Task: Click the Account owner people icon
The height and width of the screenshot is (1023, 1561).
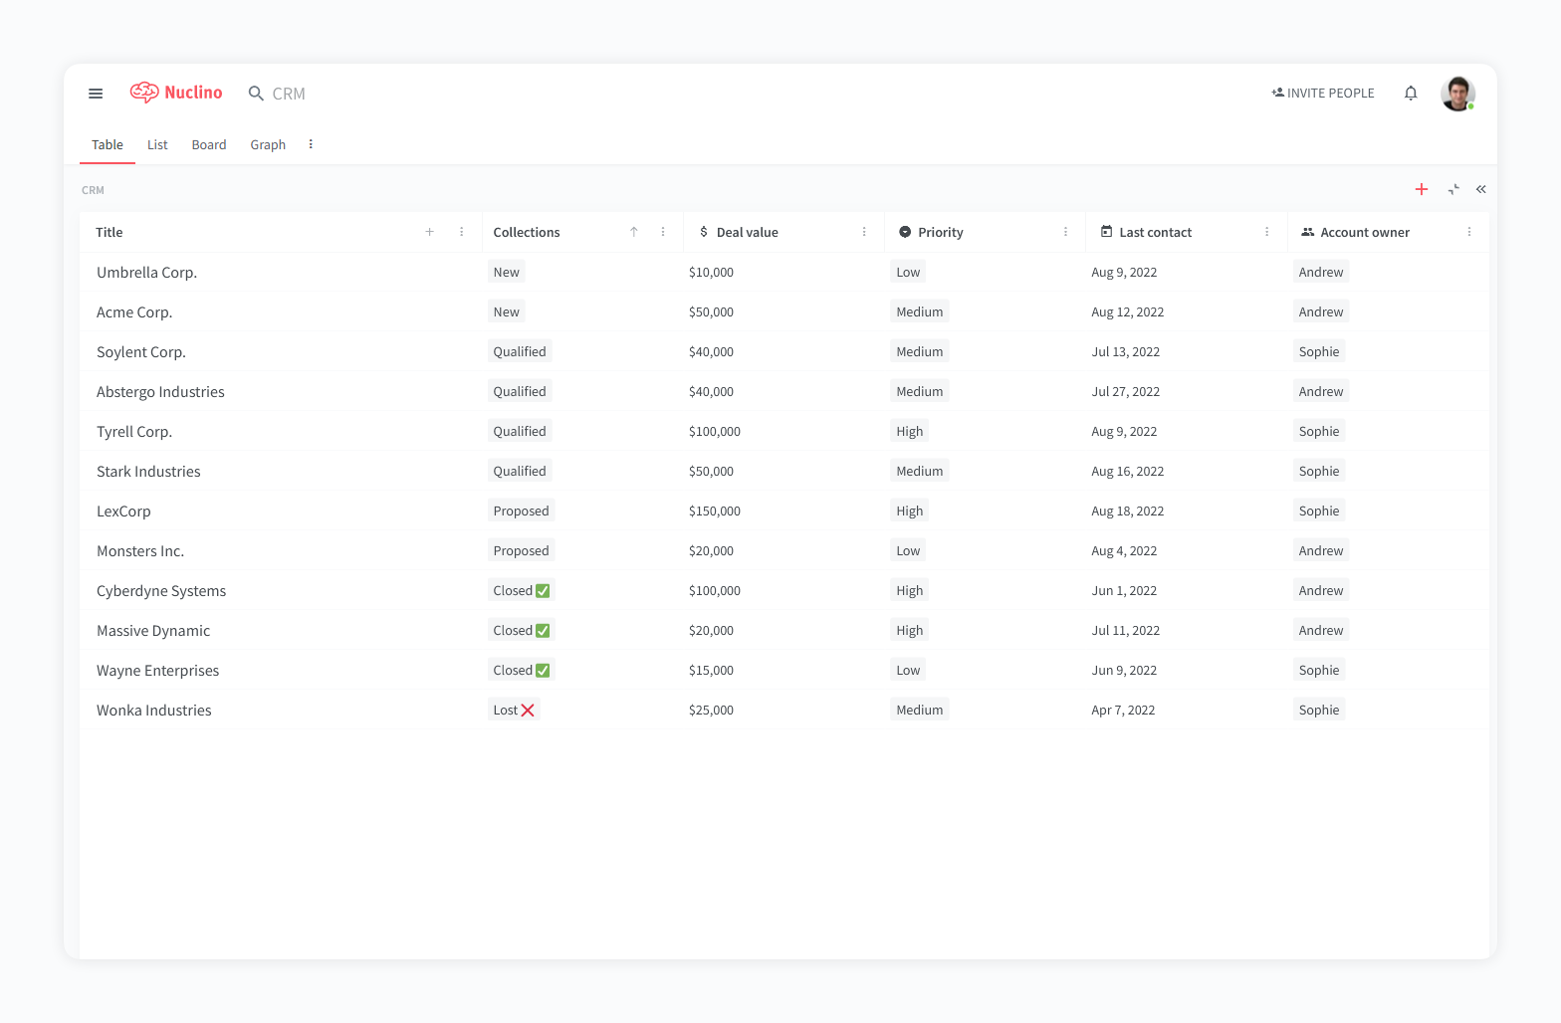Action: coord(1308,232)
